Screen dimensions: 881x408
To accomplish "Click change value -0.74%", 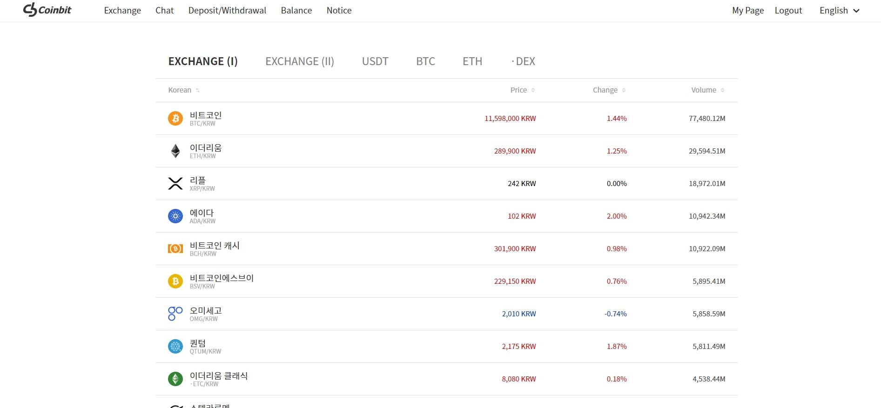I will 615,314.
